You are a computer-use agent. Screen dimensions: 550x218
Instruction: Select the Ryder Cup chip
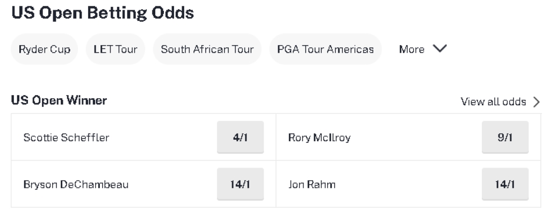pyautogui.click(x=44, y=49)
